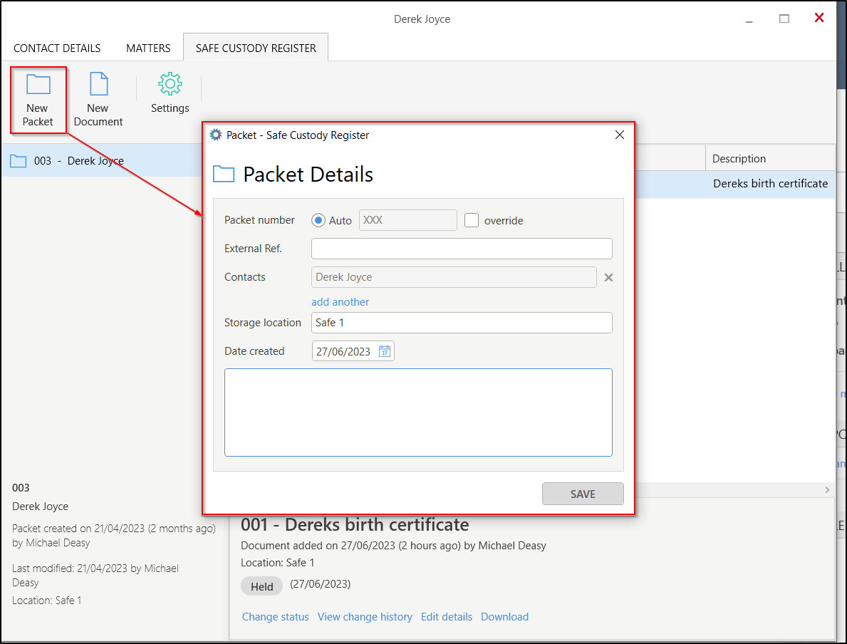
Task: Click the XXX packet number field
Action: 408,220
